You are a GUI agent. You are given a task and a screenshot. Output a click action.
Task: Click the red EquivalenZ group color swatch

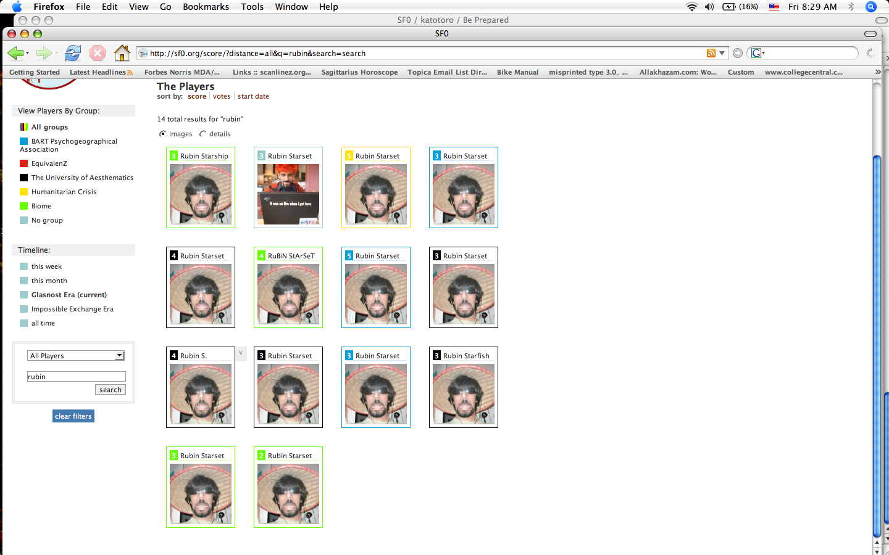click(x=23, y=163)
